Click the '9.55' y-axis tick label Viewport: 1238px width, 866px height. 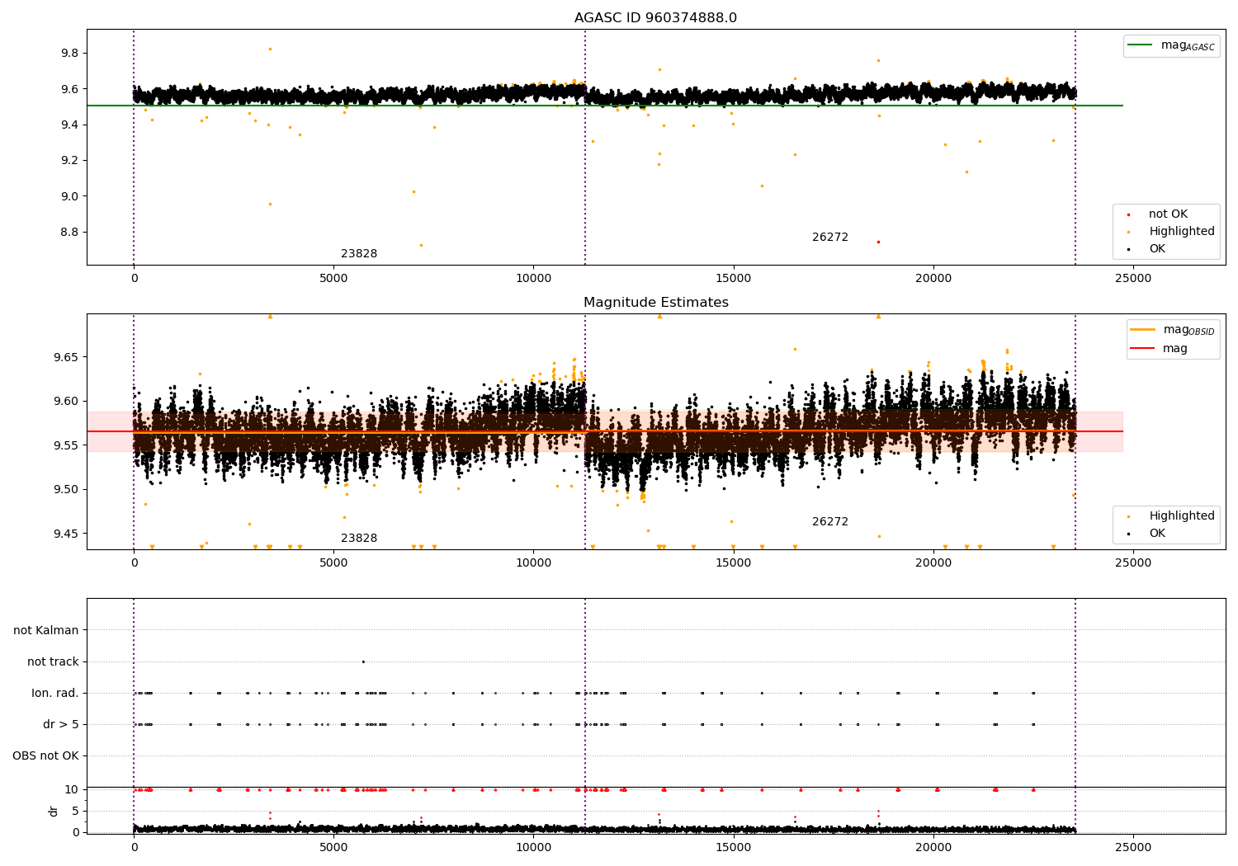[x=67, y=446]
